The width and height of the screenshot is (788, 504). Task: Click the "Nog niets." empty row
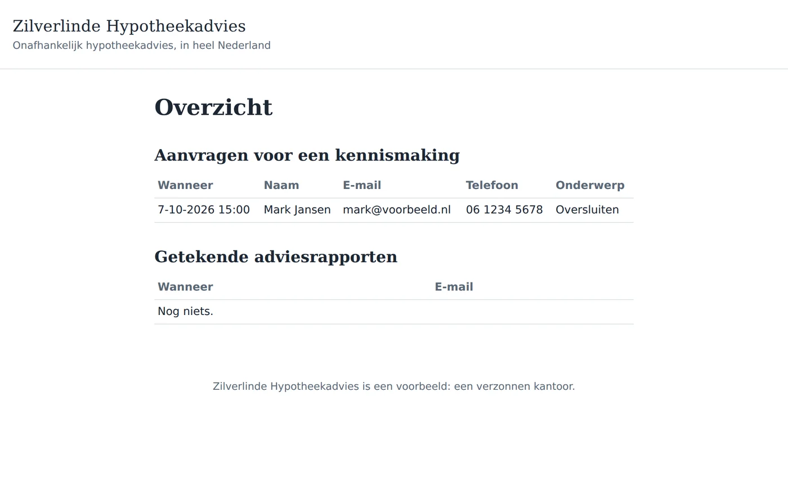[394, 312]
